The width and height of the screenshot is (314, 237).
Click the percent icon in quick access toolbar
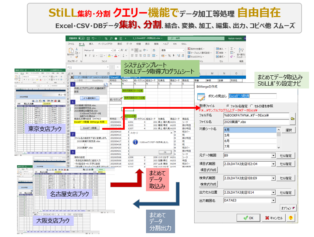[106, 38]
